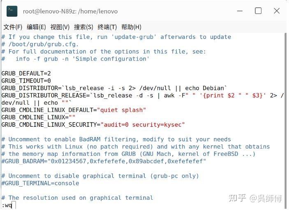Close the terminal window
This screenshot has width=289, height=210.
277,11
